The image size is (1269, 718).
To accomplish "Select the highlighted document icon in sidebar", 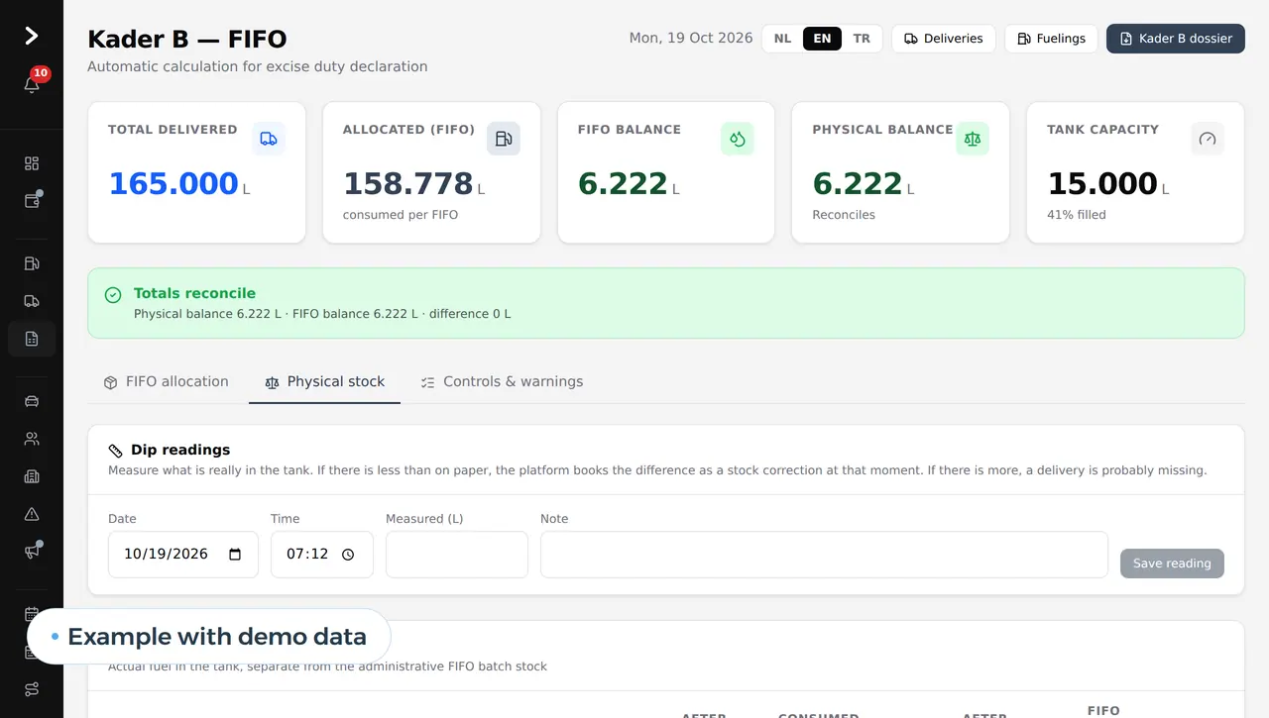I will click(32, 339).
